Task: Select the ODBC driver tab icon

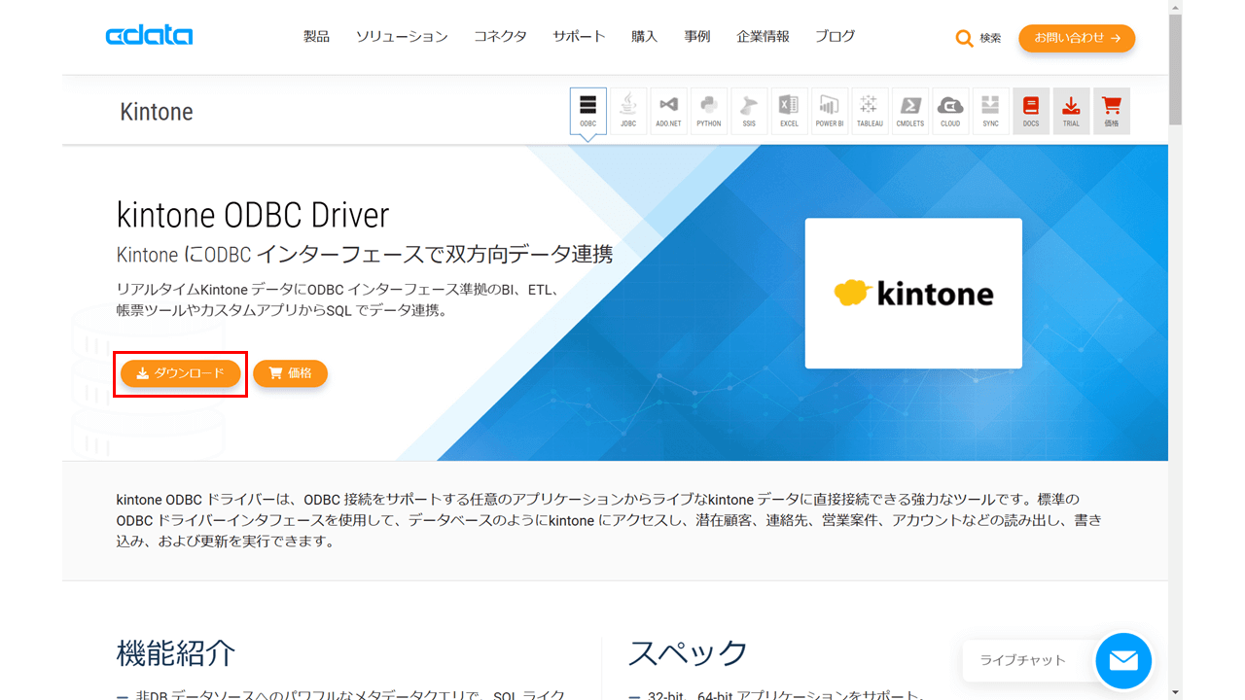Action: [x=587, y=110]
